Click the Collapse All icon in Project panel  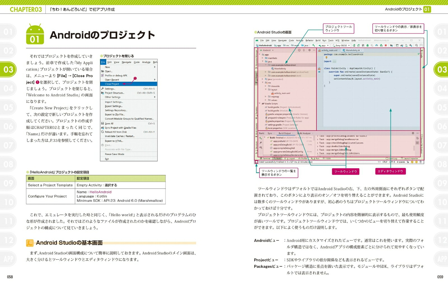[x=304, y=50]
